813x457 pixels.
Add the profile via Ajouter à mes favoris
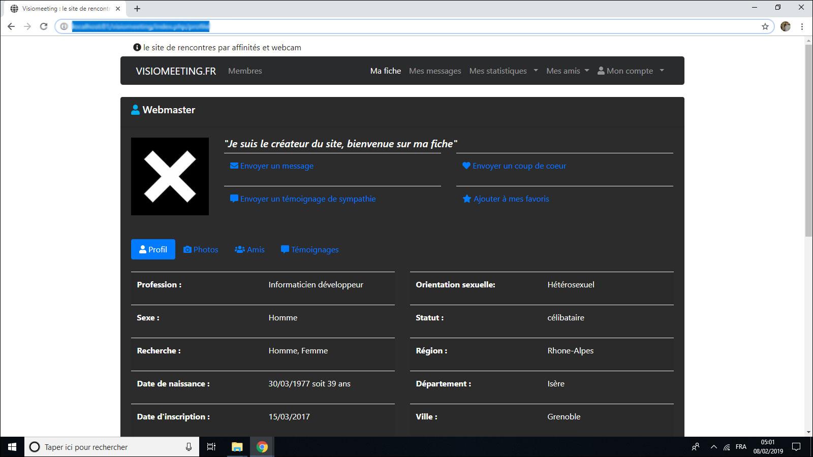(x=506, y=199)
